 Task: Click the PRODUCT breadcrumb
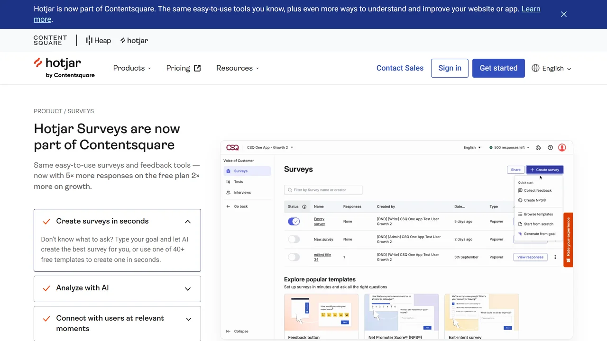(x=48, y=111)
